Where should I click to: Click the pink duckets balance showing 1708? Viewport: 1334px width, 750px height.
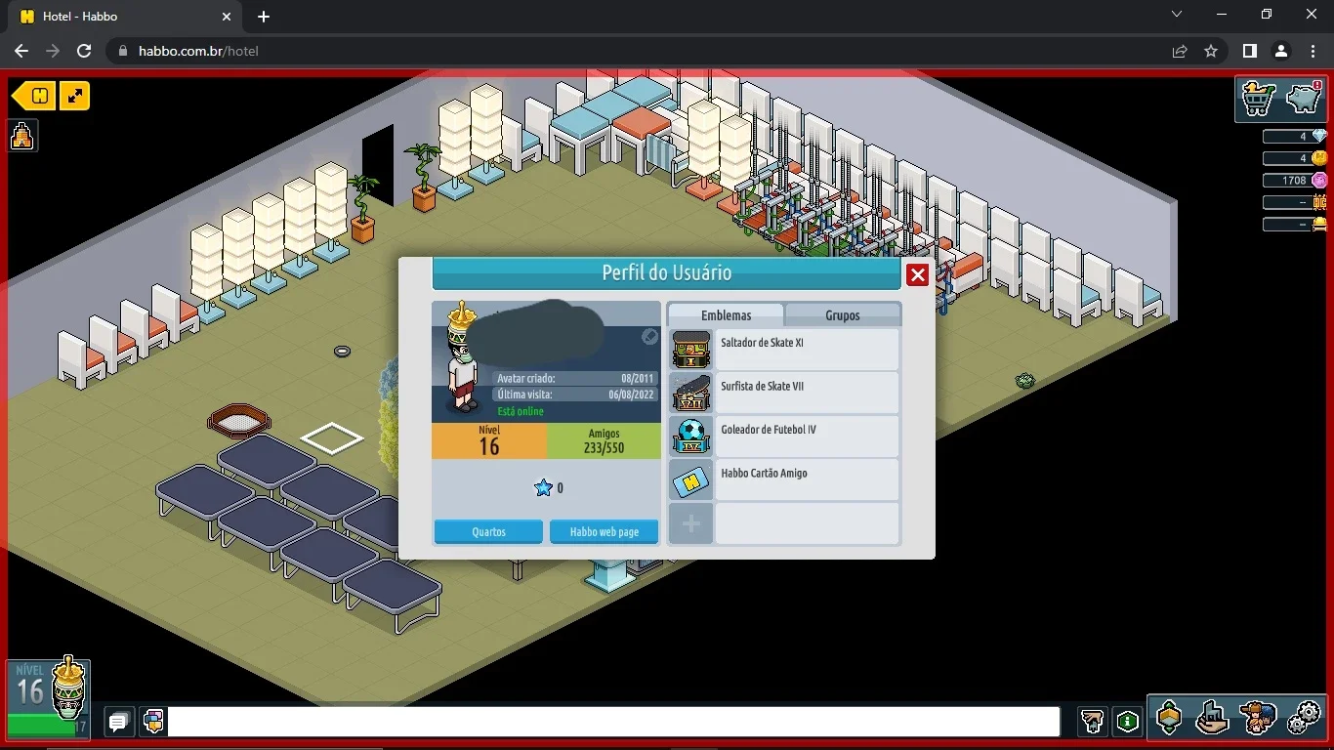(1295, 181)
